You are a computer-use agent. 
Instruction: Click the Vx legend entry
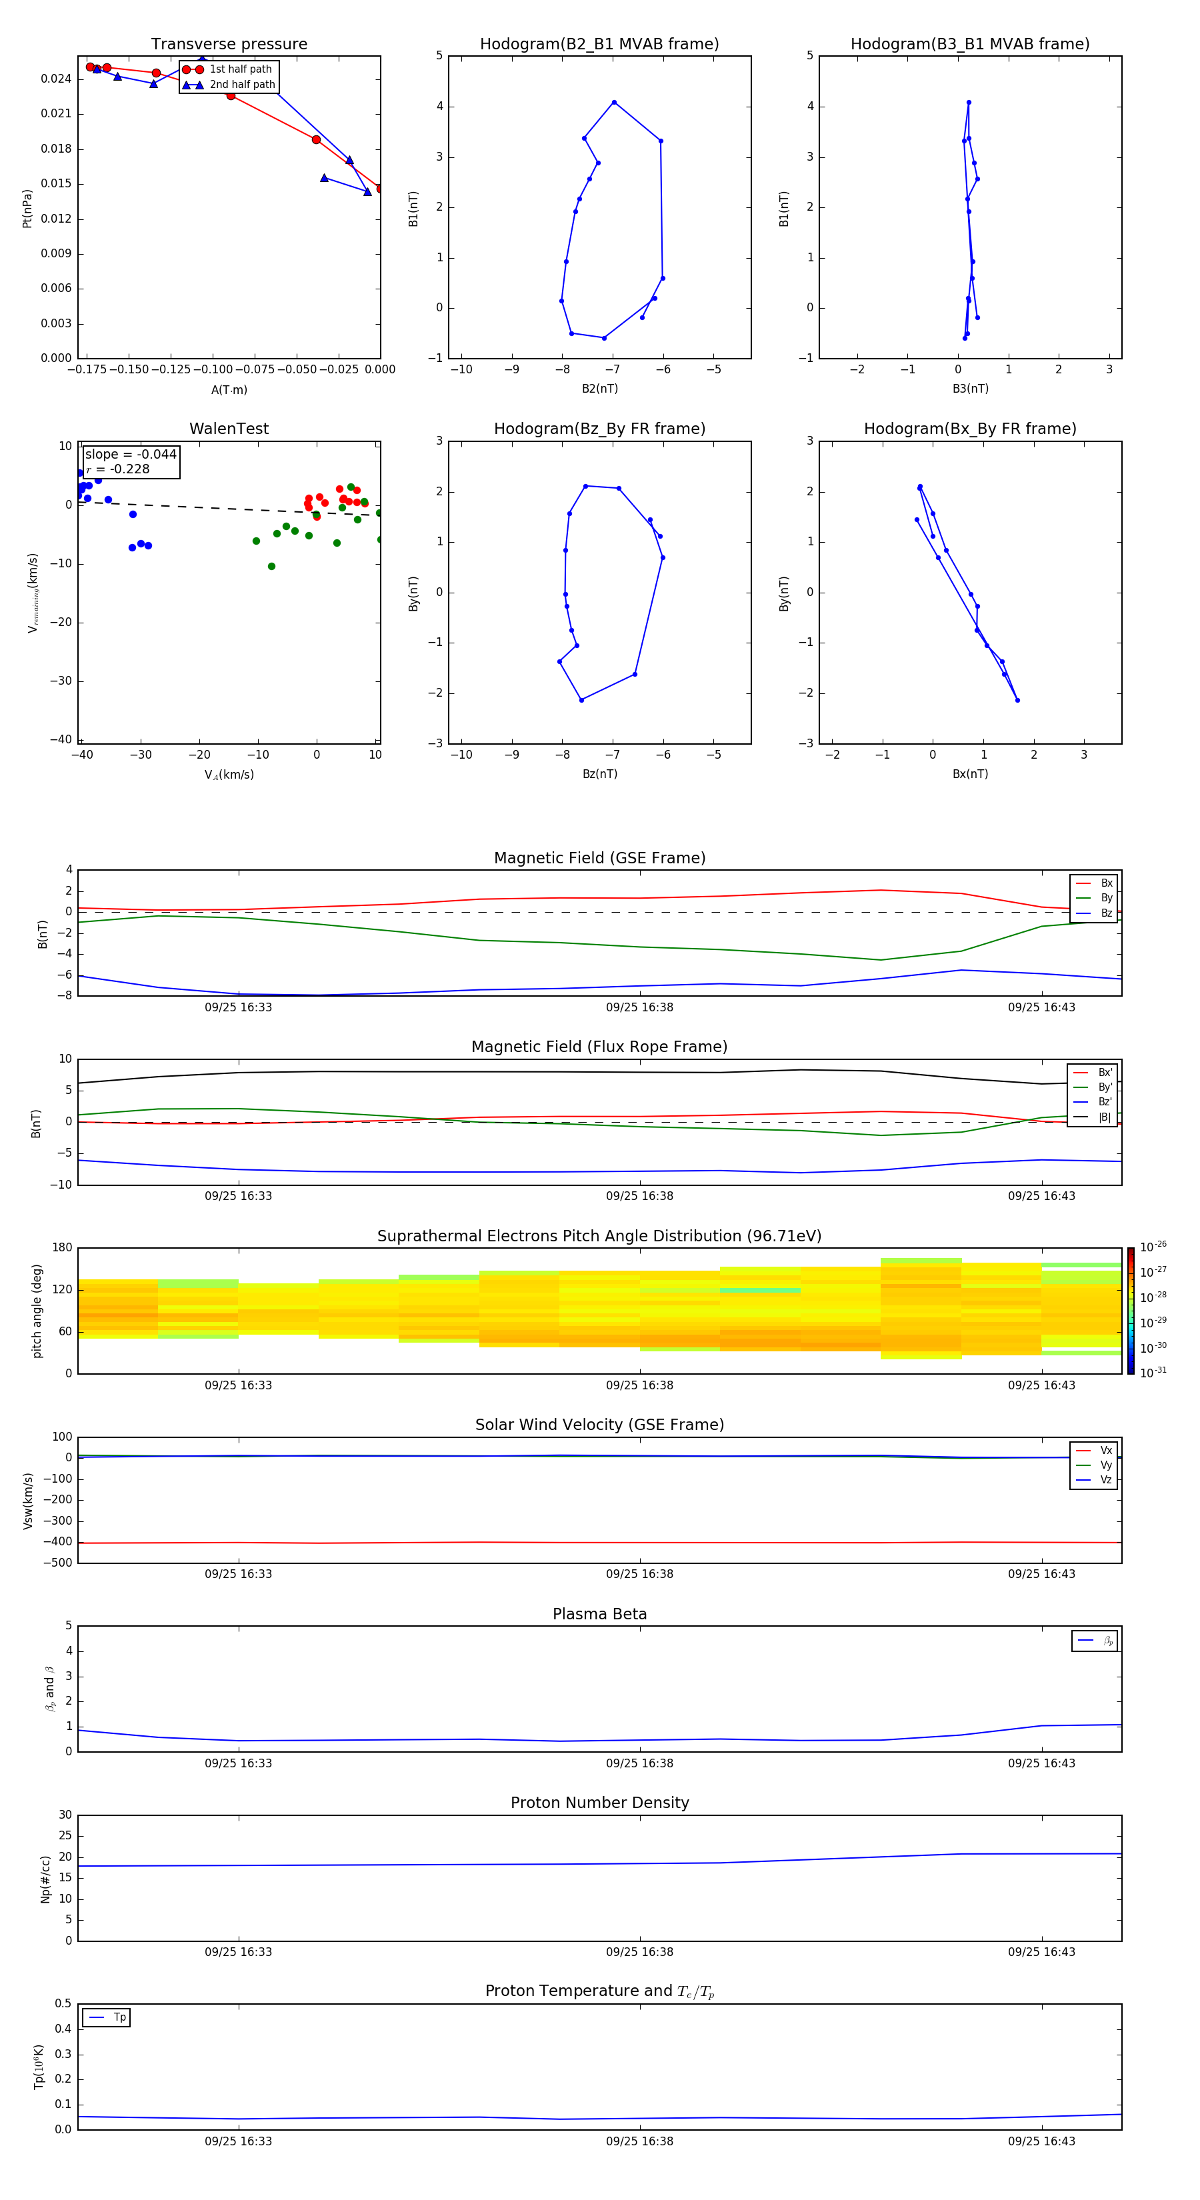(1095, 1450)
